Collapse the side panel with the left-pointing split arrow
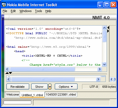 [108, 27]
